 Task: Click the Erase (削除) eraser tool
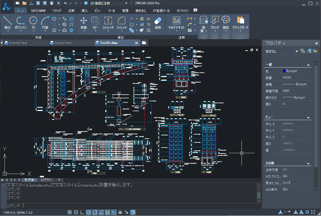point(158,23)
